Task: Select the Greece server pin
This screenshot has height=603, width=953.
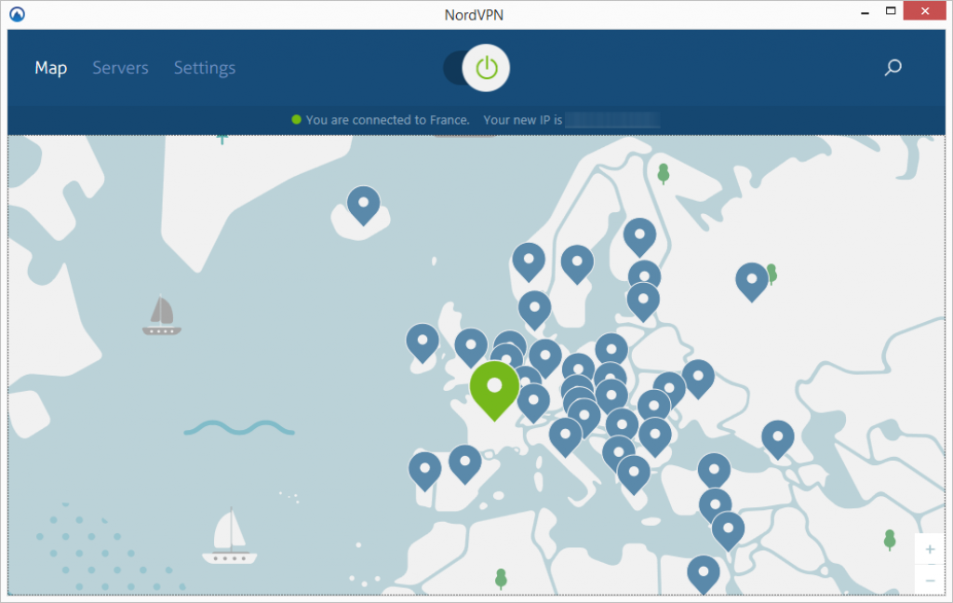Action: 633,475
